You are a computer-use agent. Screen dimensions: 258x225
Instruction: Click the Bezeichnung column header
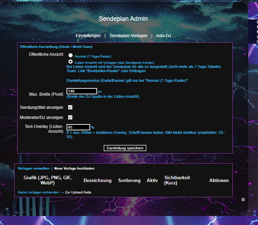tap(97, 180)
